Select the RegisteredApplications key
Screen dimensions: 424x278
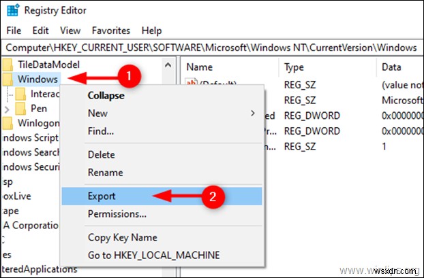pyautogui.click(x=40, y=269)
